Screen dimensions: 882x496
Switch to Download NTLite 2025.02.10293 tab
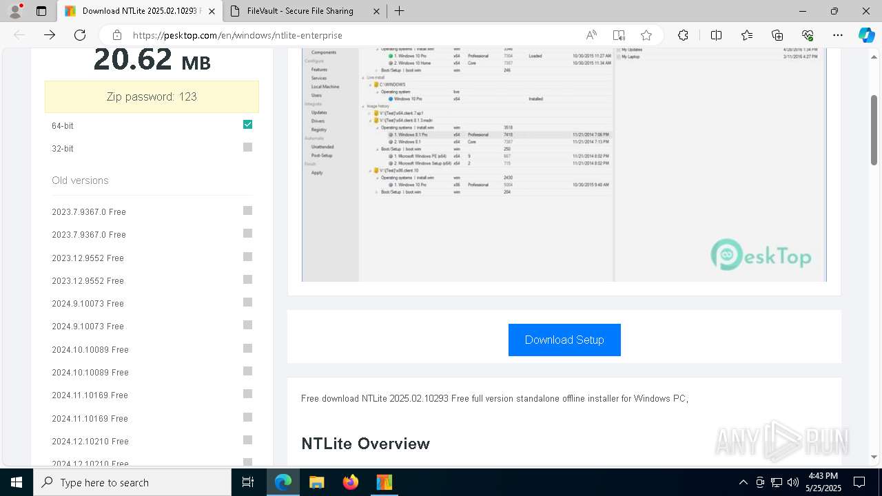pos(139,11)
